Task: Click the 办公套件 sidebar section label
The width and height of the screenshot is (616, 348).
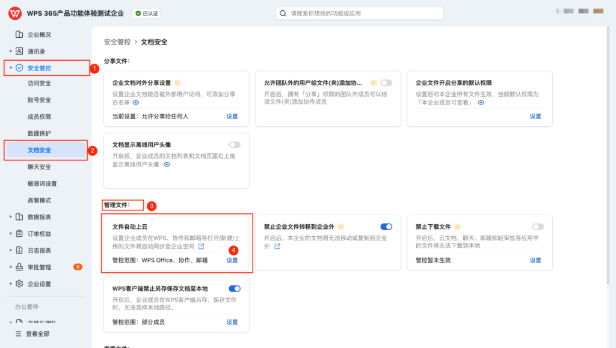Action: click(x=26, y=307)
